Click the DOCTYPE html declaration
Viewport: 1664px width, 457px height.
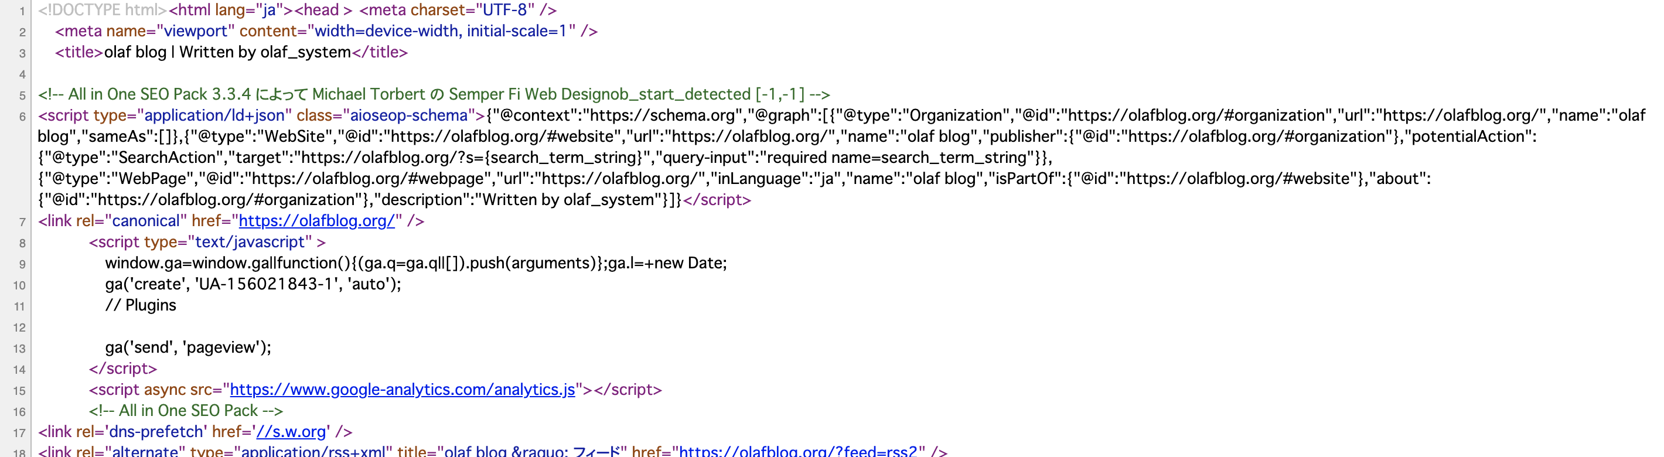(x=103, y=11)
